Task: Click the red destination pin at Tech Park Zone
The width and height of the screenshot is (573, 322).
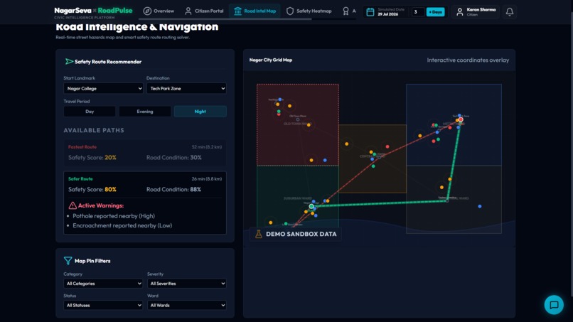Action: tap(461, 119)
